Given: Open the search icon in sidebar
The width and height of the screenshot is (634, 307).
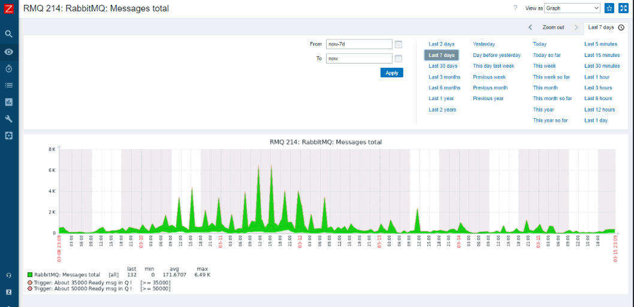Looking at the screenshot, I should pyautogui.click(x=9, y=34).
